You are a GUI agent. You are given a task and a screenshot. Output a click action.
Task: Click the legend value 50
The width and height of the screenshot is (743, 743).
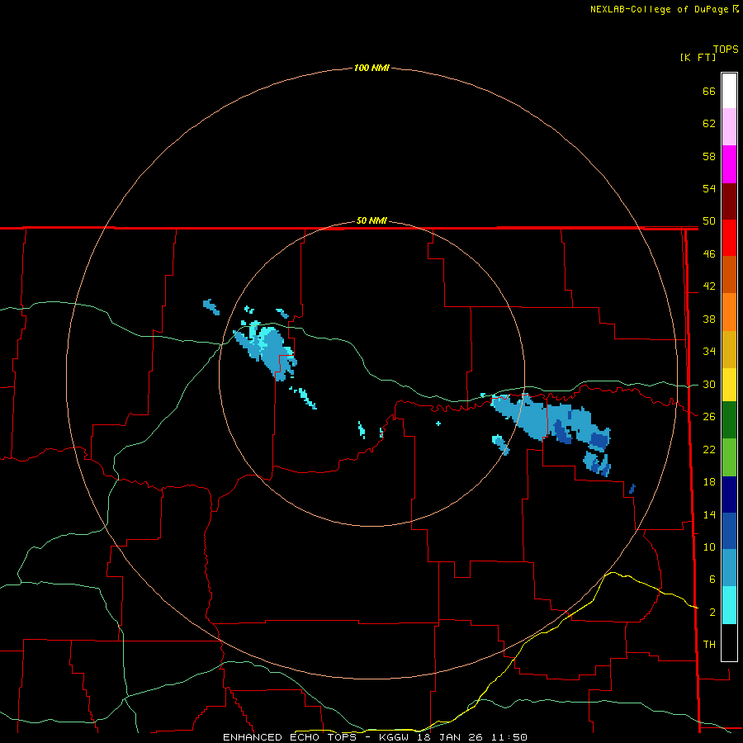click(709, 220)
